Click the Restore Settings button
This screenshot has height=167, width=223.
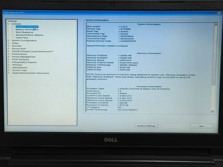tap(146, 126)
